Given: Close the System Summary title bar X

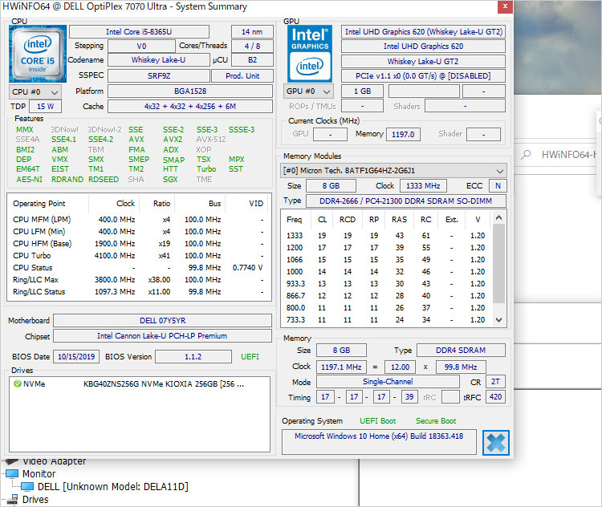Looking at the screenshot, I should coord(505,6).
